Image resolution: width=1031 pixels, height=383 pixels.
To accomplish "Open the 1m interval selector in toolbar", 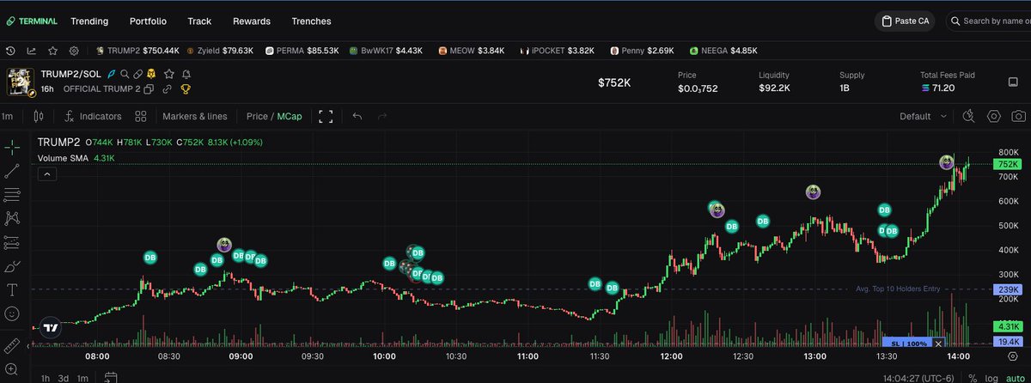I will pos(7,116).
